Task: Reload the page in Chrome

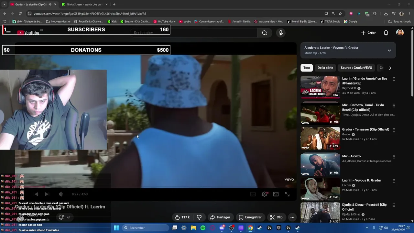Action: pos(20,14)
